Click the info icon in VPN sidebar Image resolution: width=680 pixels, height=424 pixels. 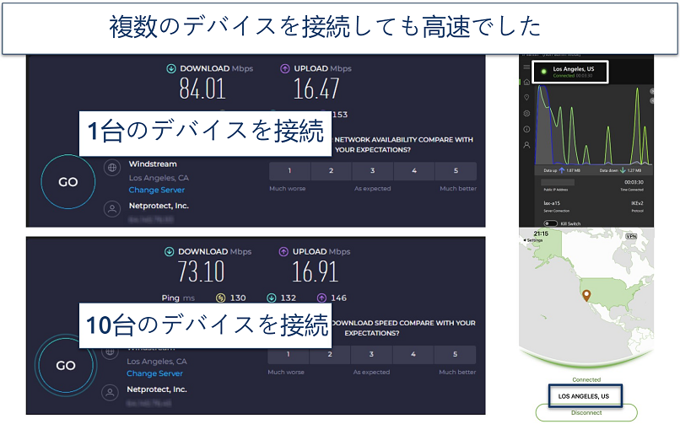coord(526,129)
